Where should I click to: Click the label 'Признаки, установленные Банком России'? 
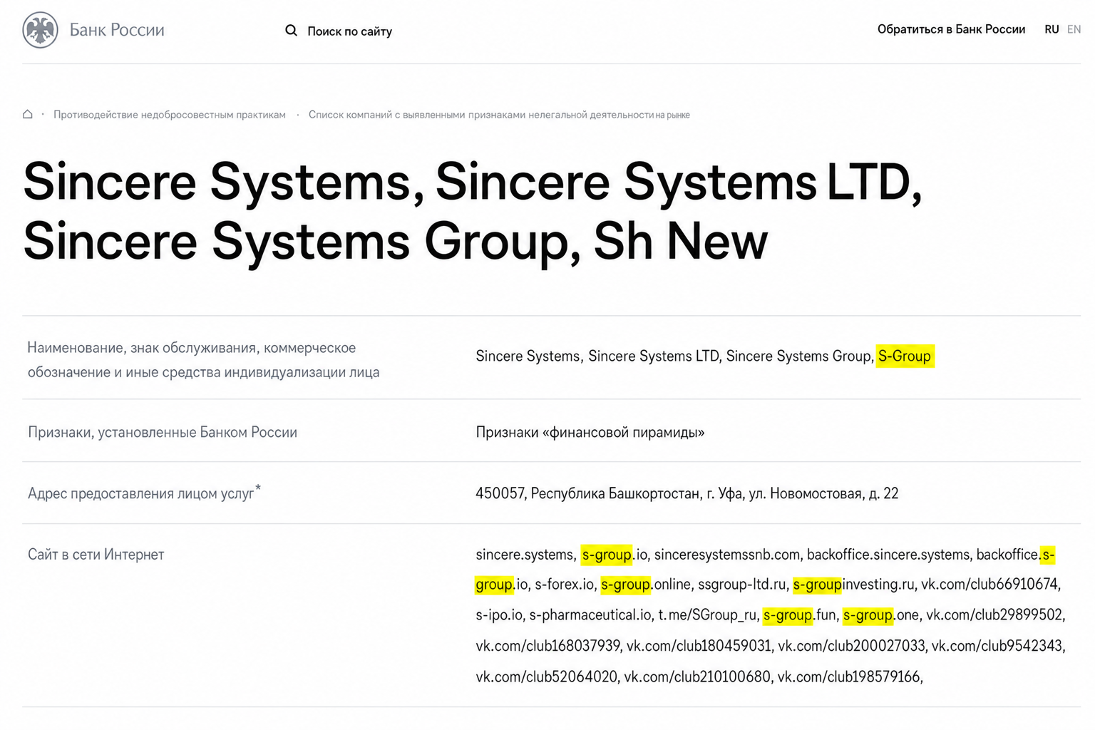163,432
